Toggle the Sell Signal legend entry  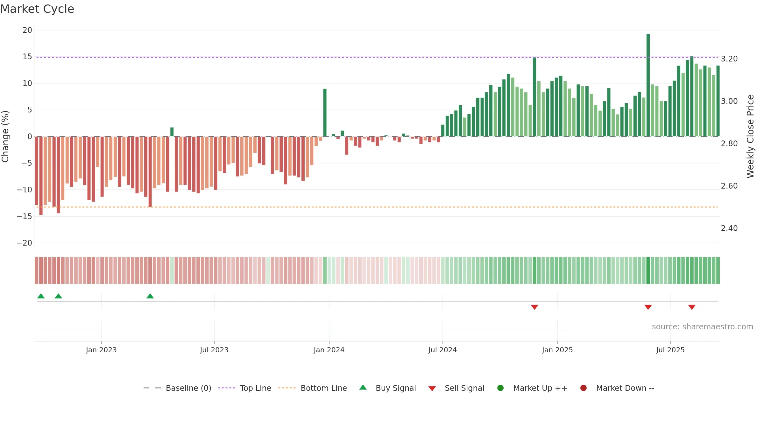pyautogui.click(x=456, y=388)
